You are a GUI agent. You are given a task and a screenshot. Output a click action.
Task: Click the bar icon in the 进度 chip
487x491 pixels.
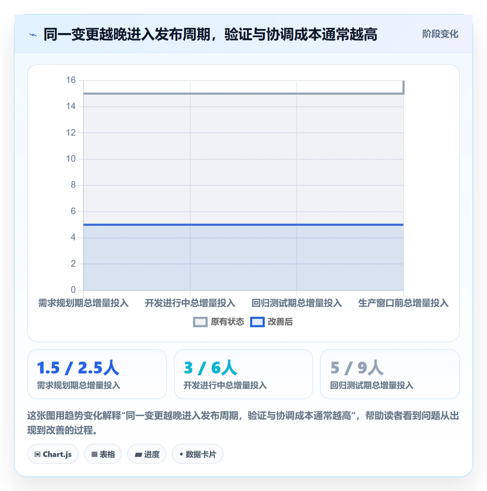[138, 454]
